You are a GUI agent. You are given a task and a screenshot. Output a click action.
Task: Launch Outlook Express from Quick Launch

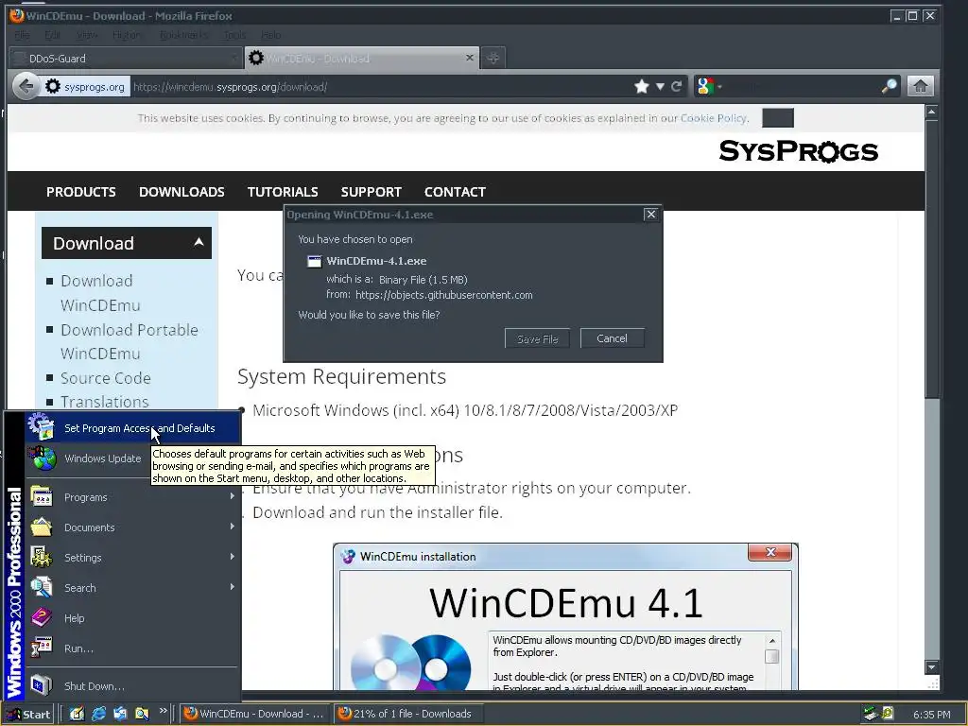120,714
